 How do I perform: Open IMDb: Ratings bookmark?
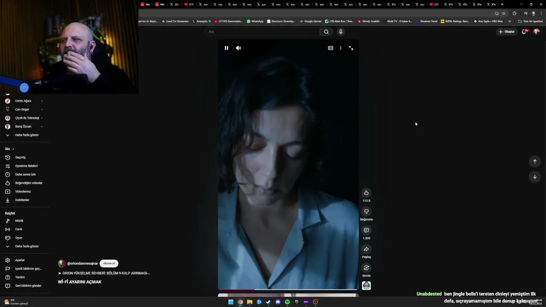tap(455, 21)
